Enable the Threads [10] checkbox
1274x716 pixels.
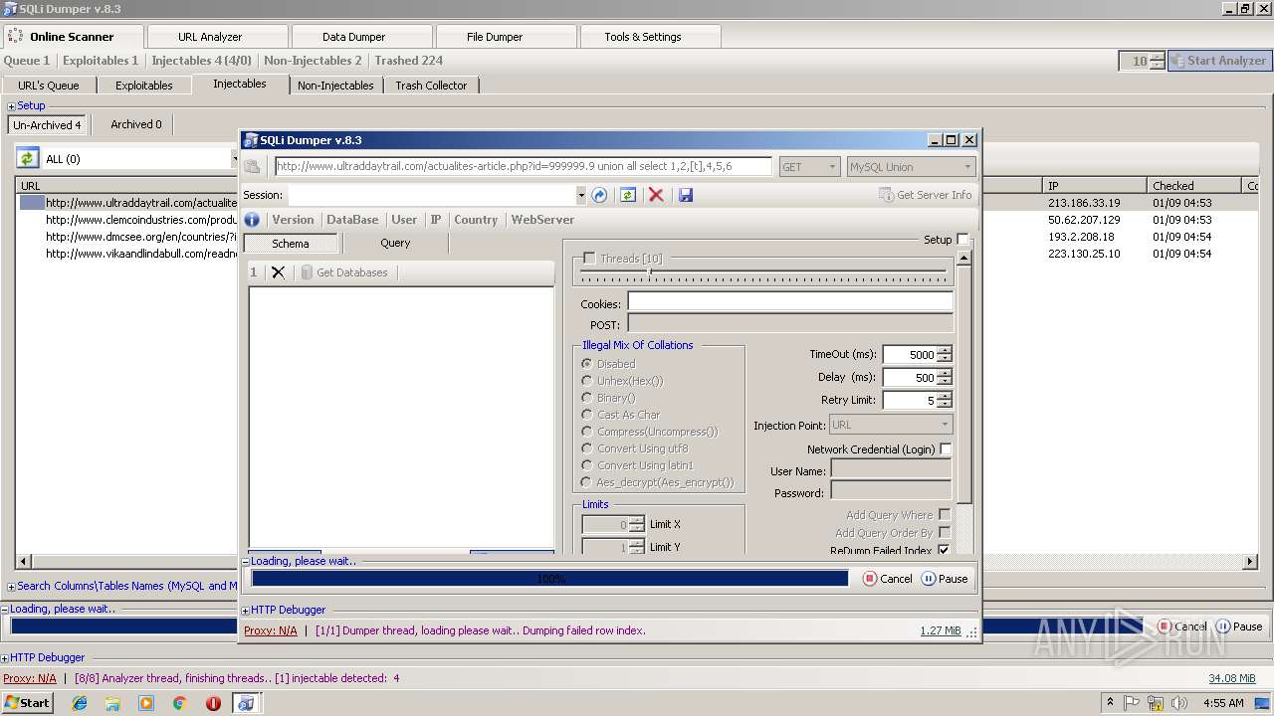point(589,259)
